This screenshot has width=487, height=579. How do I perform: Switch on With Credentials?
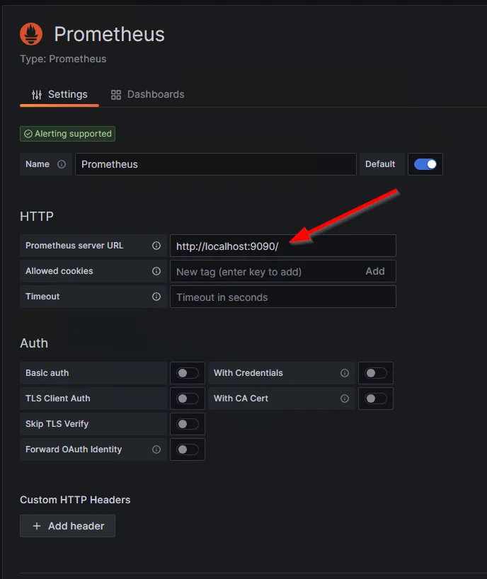(376, 373)
